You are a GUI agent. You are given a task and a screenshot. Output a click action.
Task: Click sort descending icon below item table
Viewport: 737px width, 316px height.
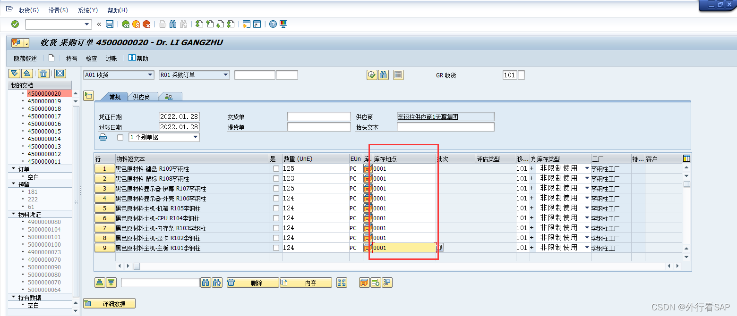pyautogui.click(x=111, y=283)
